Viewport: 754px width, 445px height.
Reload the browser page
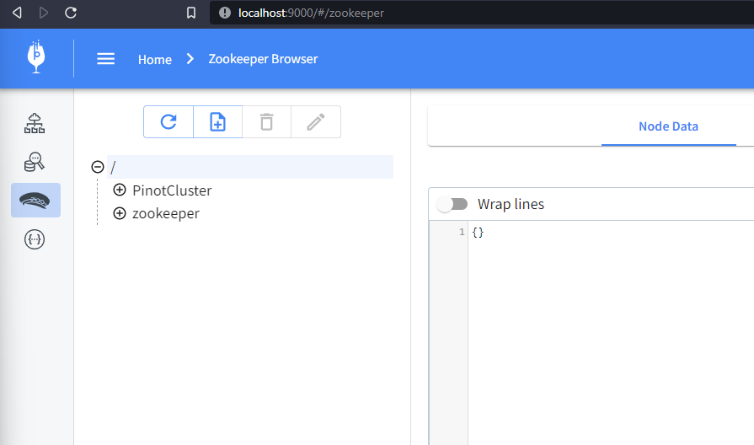coord(71,13)
